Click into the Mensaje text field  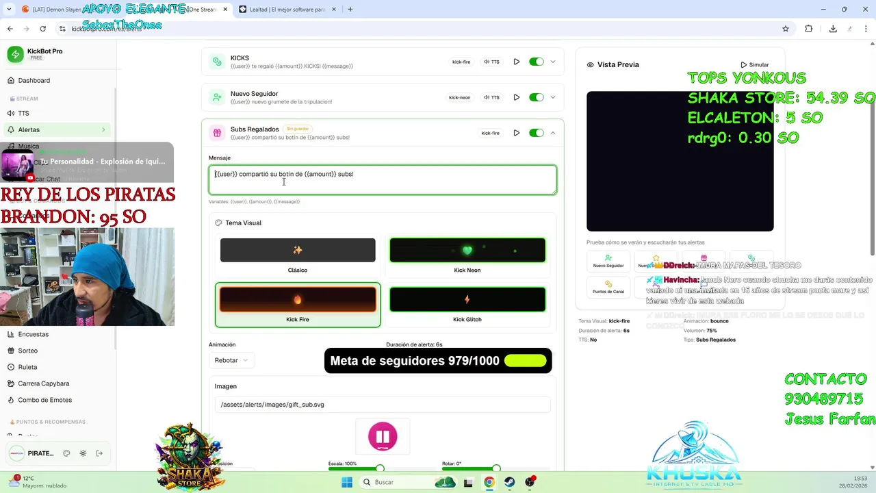[x=383, y=179]
